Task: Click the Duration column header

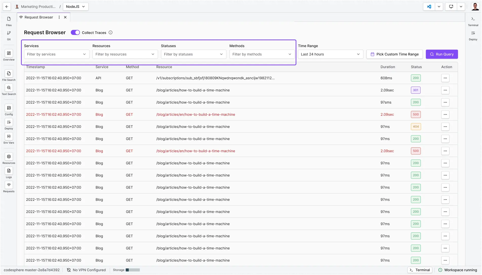Action: coord(388,67)
